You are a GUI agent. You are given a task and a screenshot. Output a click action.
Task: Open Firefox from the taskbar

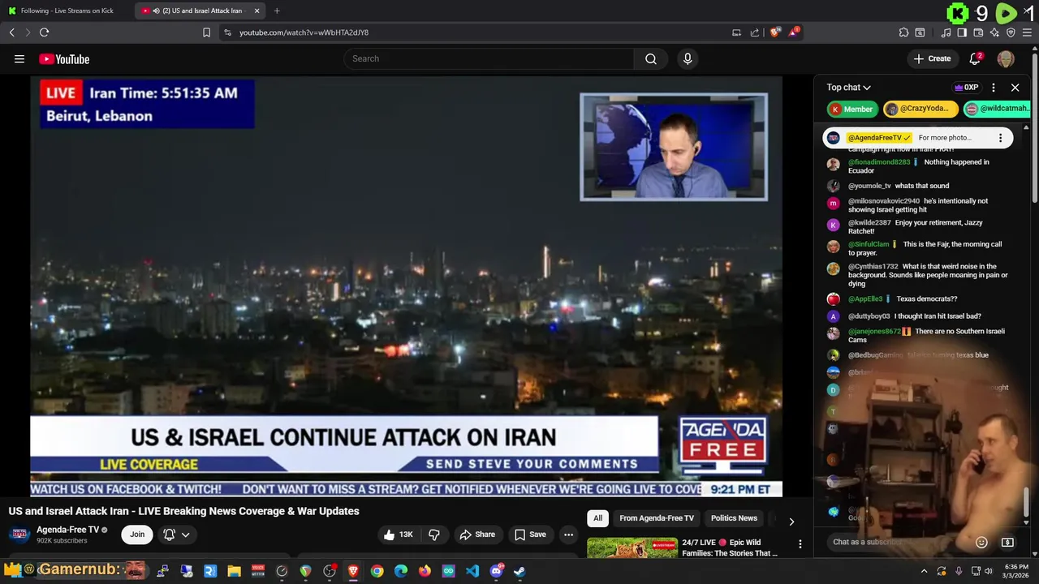(x=425, y=571)
